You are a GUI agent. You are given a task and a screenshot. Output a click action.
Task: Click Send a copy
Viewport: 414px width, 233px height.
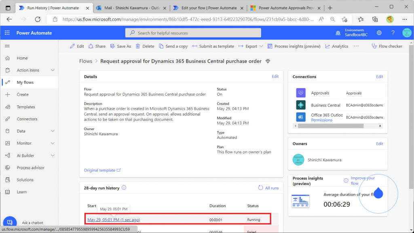click(x=173, y=46)
